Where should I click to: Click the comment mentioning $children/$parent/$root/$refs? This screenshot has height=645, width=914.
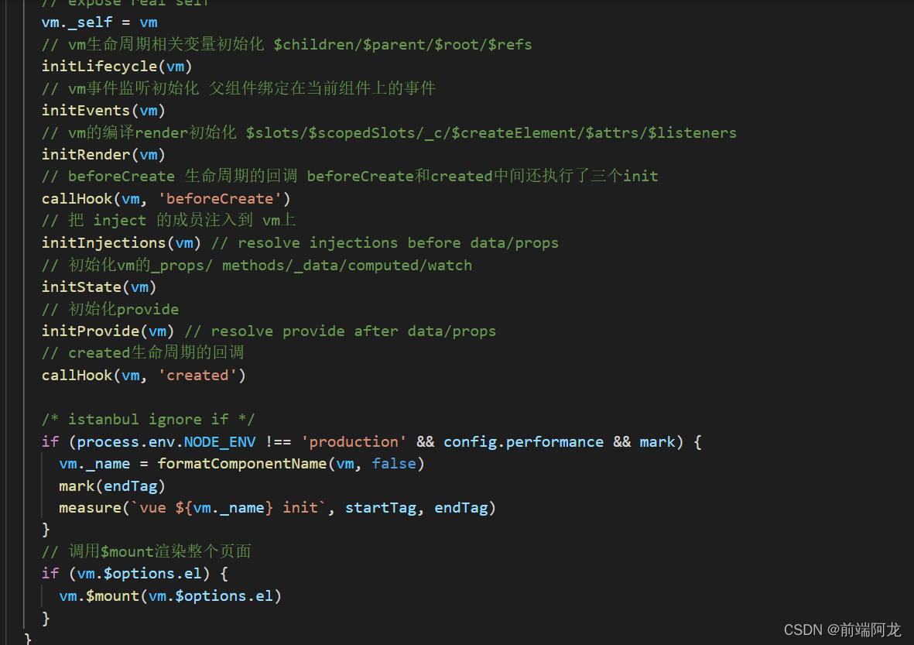pos(287,45)
